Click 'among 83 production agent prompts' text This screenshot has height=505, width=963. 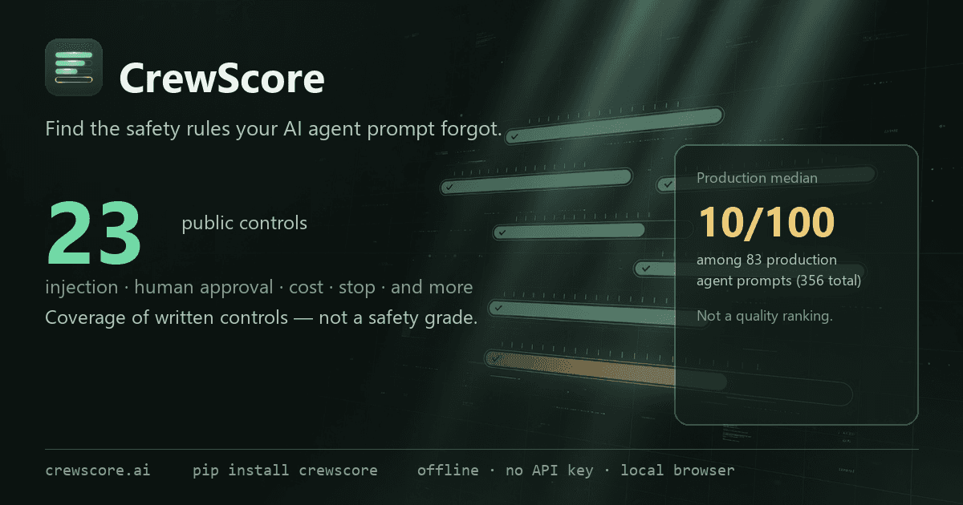(x=778, y=270)
